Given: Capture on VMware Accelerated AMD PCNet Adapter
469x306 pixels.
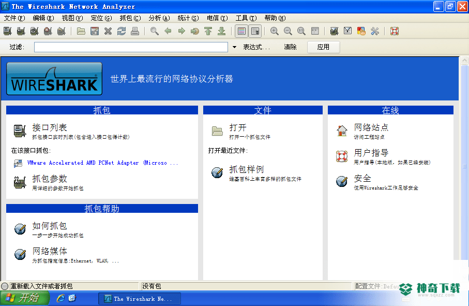Looking at the screenshot, I should 102,163.
